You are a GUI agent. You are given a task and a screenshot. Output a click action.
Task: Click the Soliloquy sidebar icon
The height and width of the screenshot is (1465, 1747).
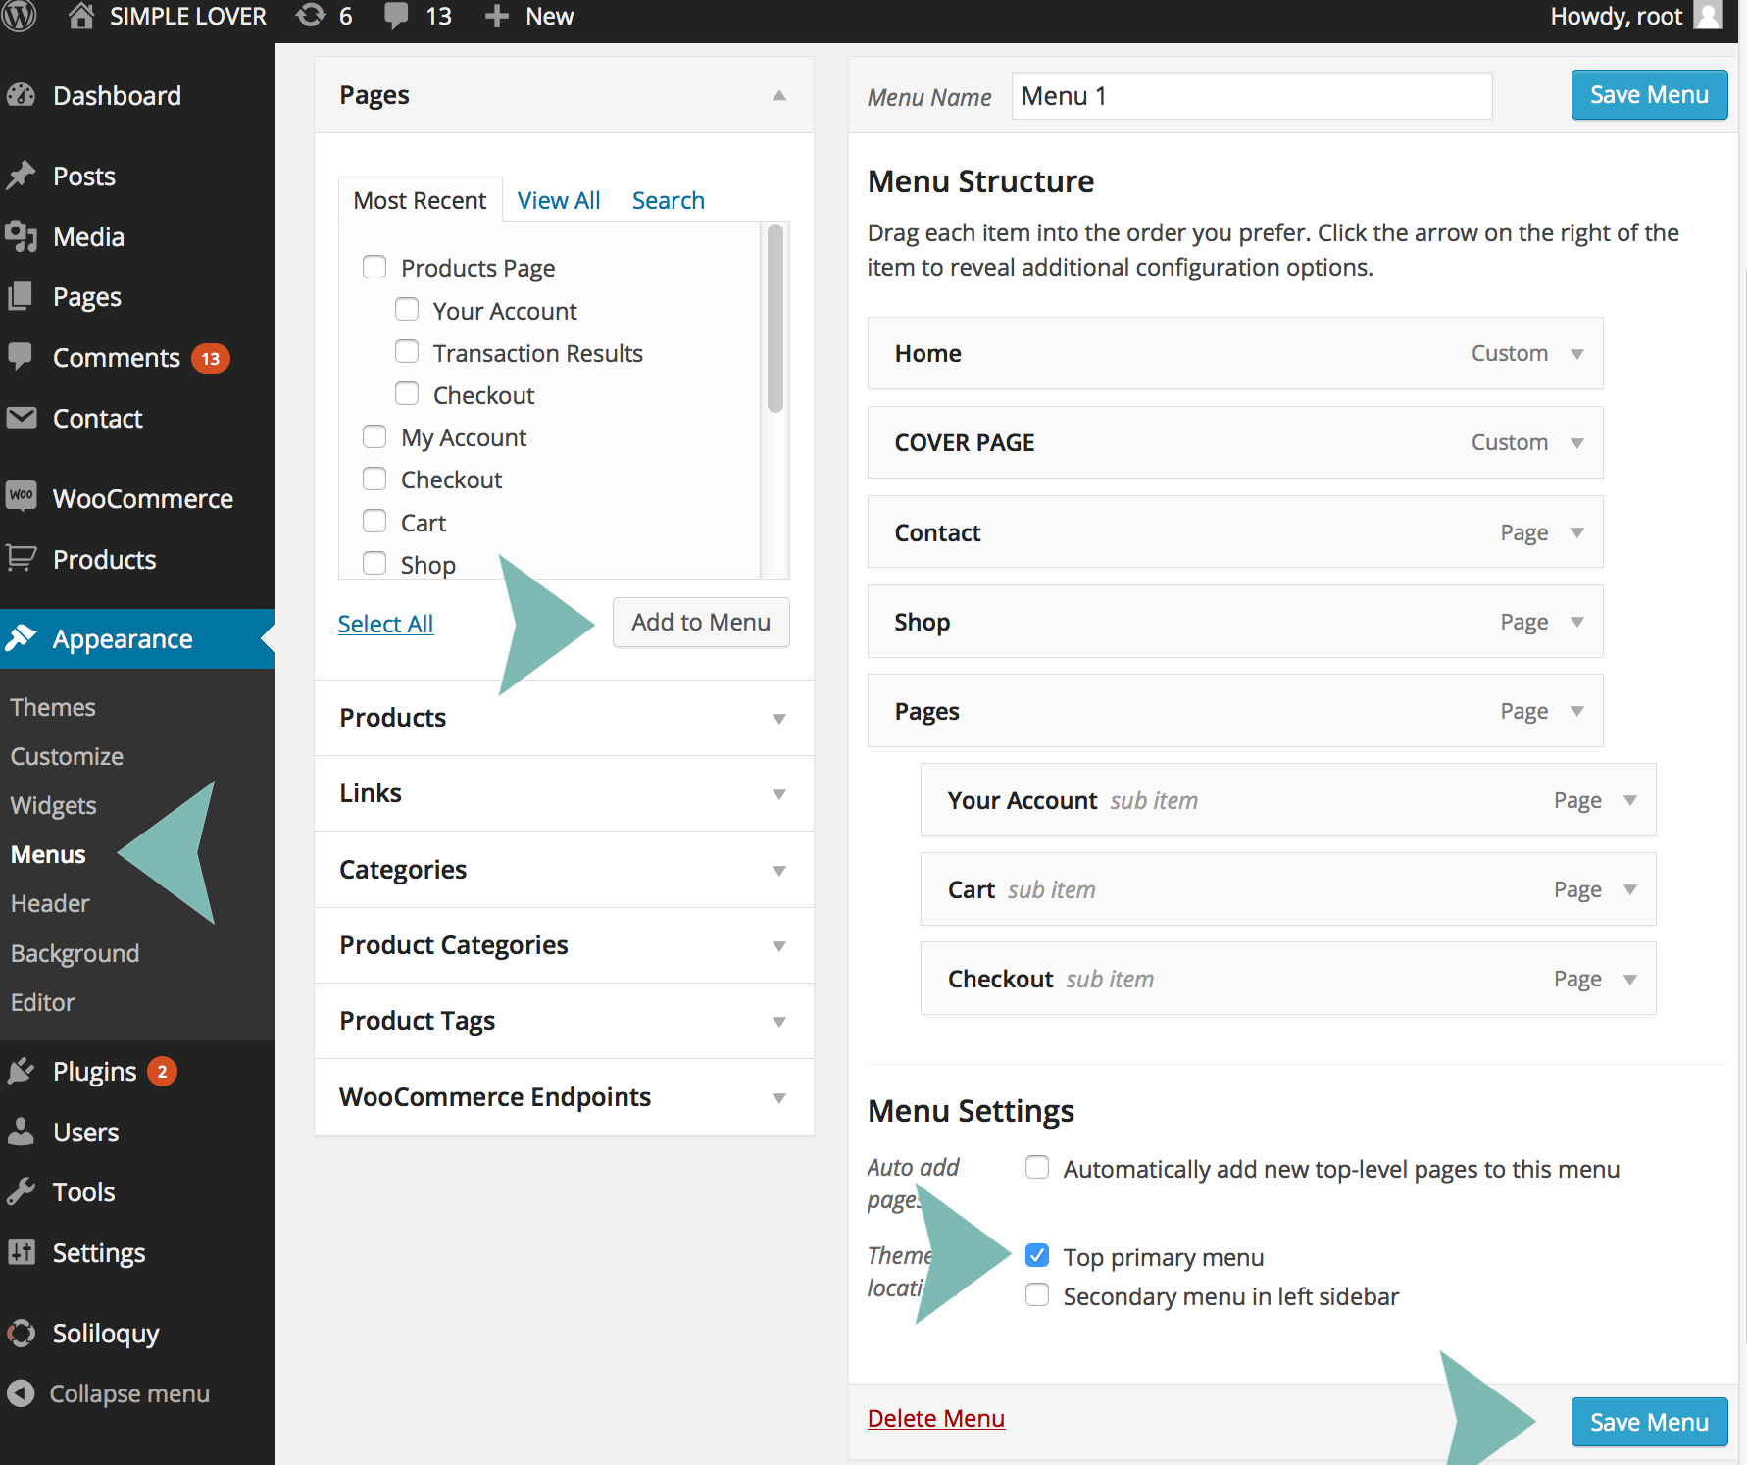[23, 1333]
